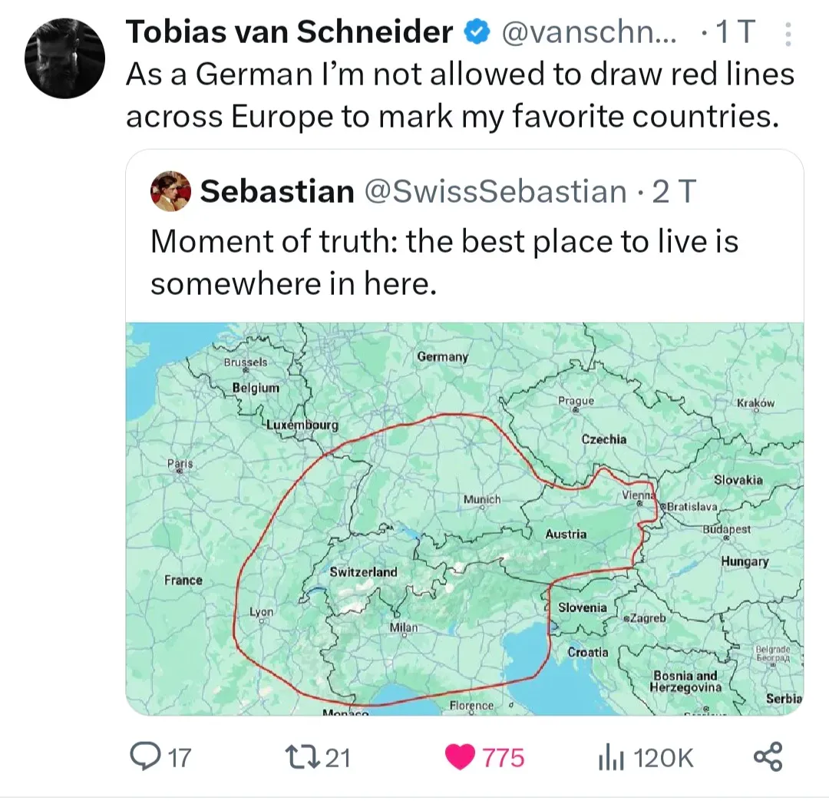Click the verified badge next to Tobias van Schneider

(x=477, y=32)
